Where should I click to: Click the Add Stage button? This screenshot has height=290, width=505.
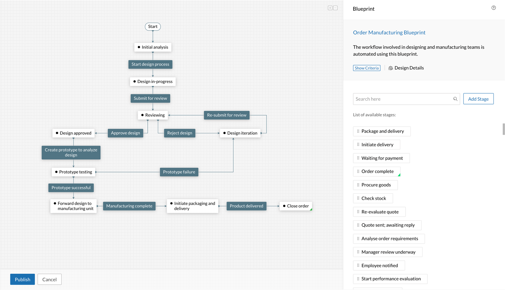478,99
